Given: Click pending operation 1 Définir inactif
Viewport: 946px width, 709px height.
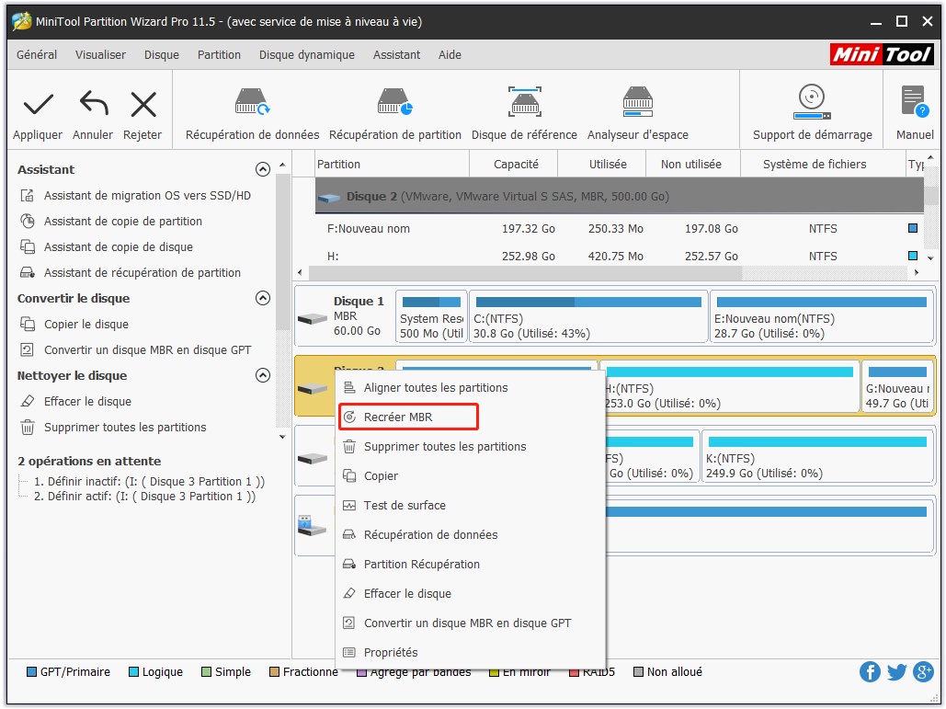Looking at the screenshot, I should (x=149, y=482).
